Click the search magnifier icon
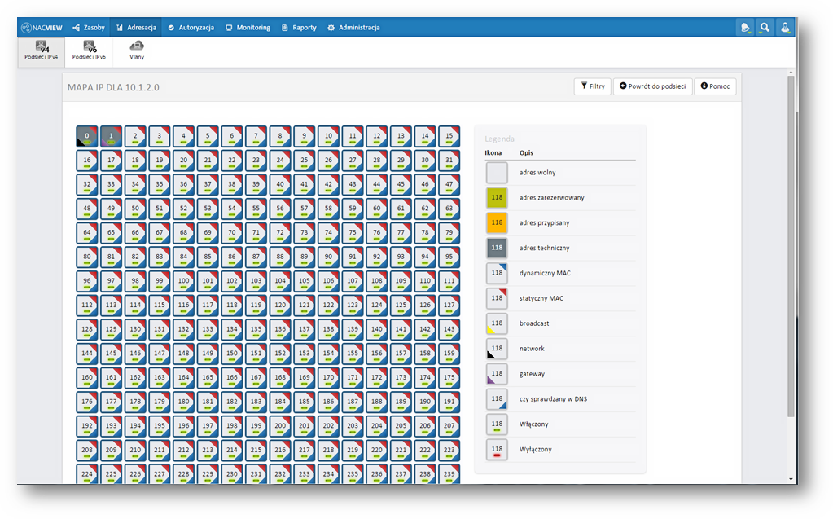833x519 pixels. coord(765,28)
